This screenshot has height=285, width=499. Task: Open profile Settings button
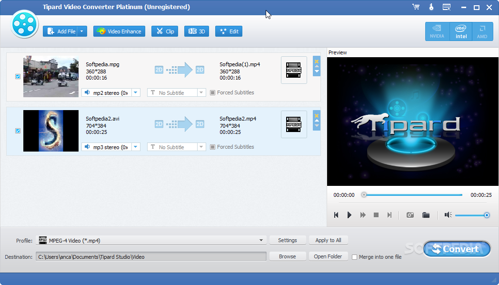pyautogui.click(x=288, y=240)
